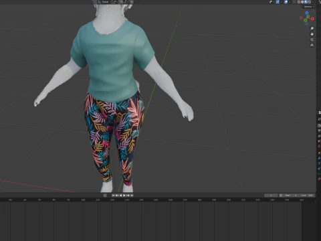Open the Options dropdown
Image resolution: width=321 pixels, height=241 pixels.
(309, 7)
